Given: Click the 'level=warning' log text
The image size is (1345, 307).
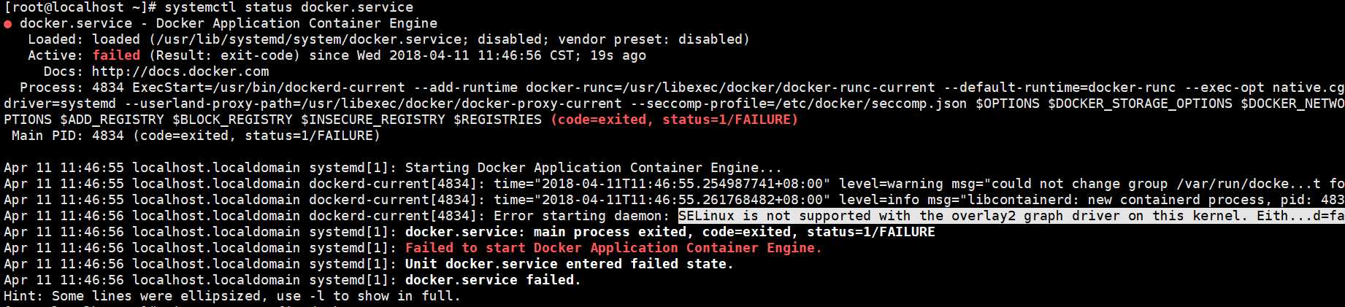Looking at the screenshot, I should 891,184.
